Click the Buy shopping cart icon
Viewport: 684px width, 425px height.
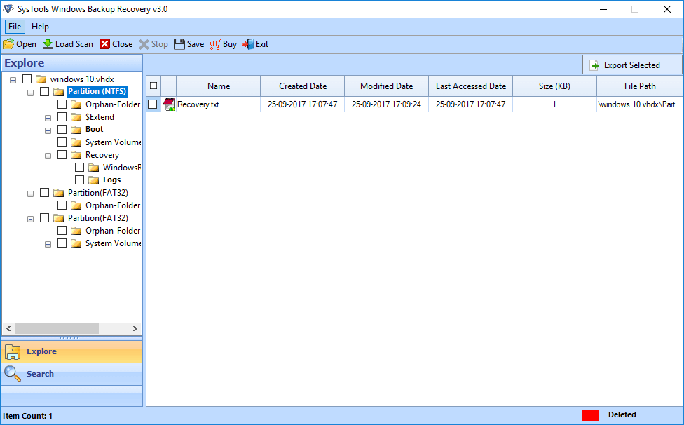pos(215,44)
